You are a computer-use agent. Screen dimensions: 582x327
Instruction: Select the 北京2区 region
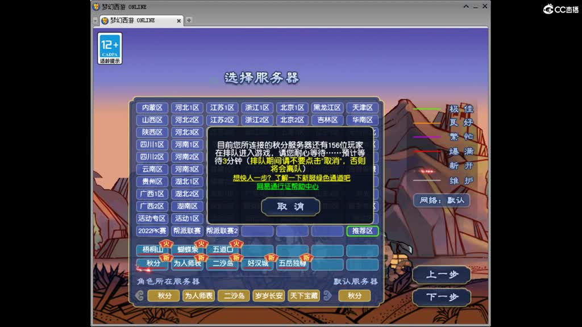pyautogui.click(x=292, y=120)
